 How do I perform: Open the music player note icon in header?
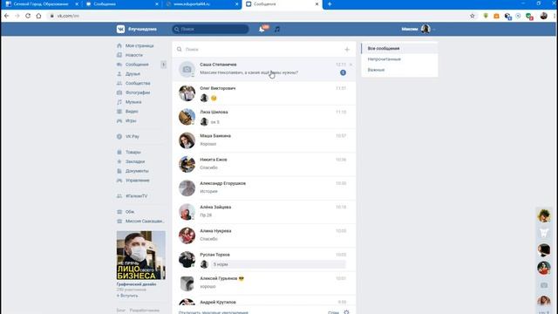click(x=277, y=29)
